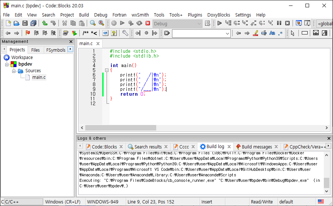Click the editor horizontal scrollbar thumb

click(121, 128)
